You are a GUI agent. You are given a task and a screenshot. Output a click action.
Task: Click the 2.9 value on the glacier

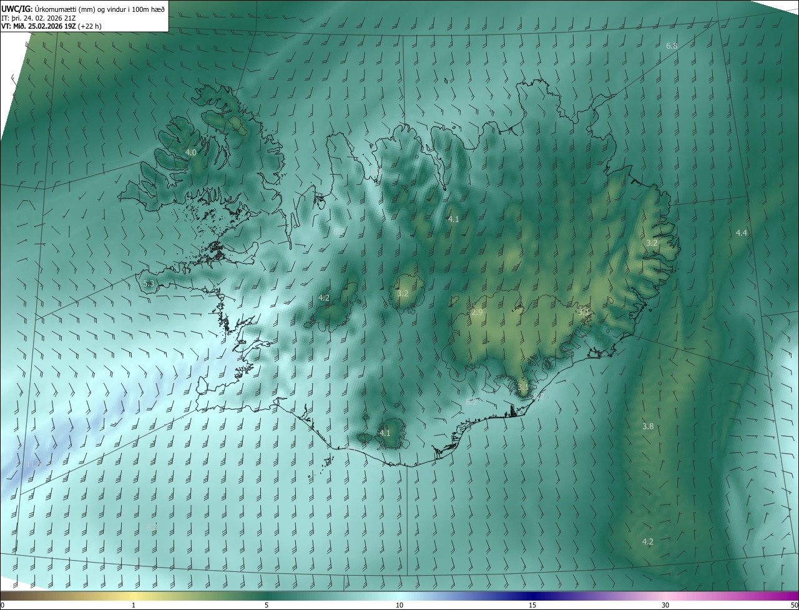coord(477,312)
